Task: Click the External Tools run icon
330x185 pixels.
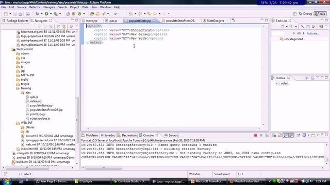Action: click(x=56, y=14)
